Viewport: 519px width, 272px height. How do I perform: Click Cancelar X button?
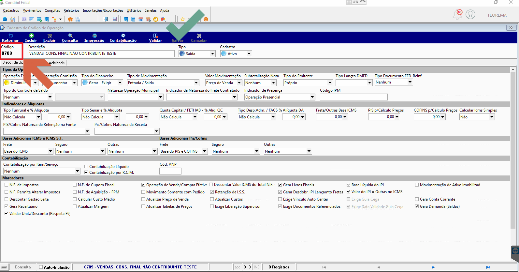coord(199,38)
